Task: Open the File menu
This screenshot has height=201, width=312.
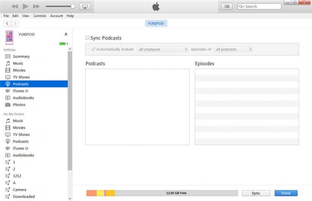Action: (6, 16)
